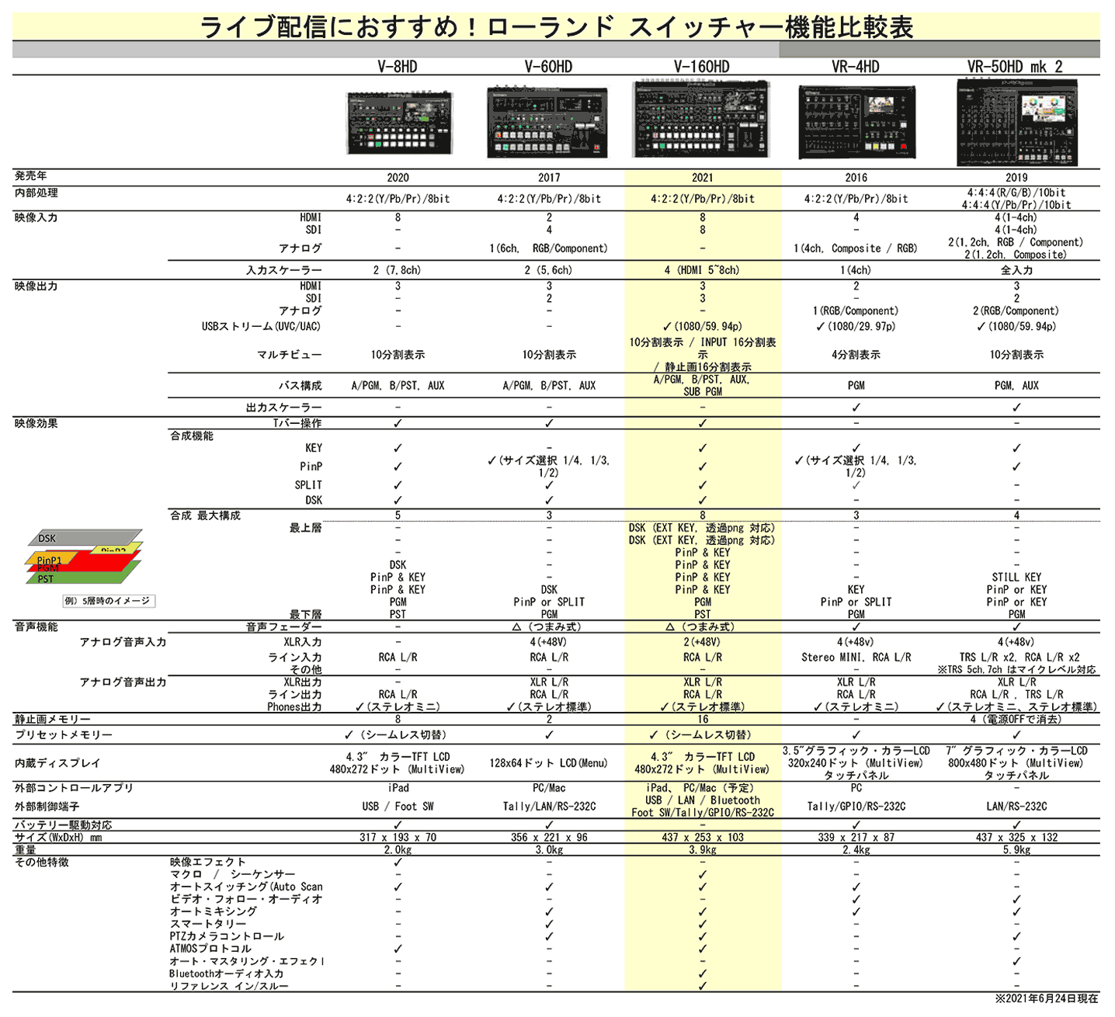This screenshot has width=1115, height=1017.
Task: Click the 静止画メモリー row label
Action: click(52, 720)
